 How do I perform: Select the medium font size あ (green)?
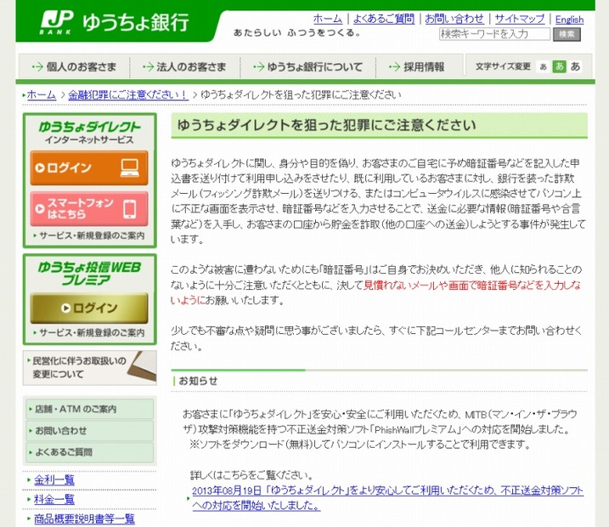[559, 66]
